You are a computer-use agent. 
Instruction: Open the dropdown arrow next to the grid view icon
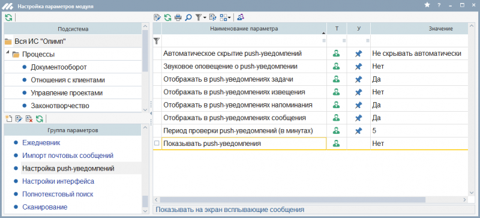point(229,18)
